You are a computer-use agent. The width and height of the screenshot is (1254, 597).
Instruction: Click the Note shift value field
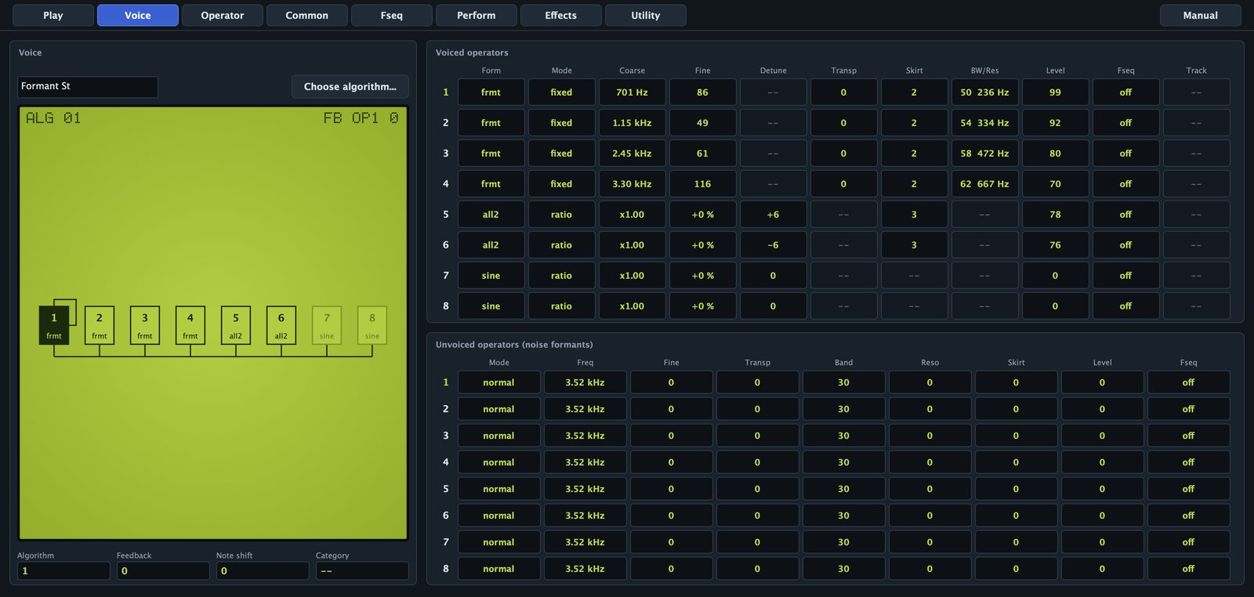click(263, 570)
